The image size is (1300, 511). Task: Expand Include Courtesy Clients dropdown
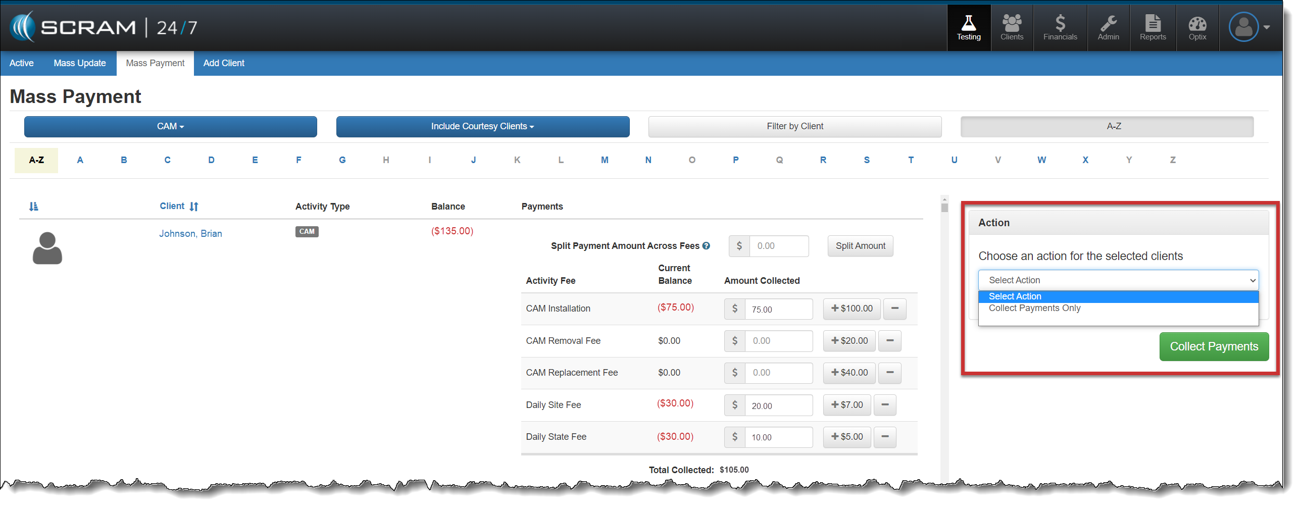pyautogui.click(x=482, y=126)
